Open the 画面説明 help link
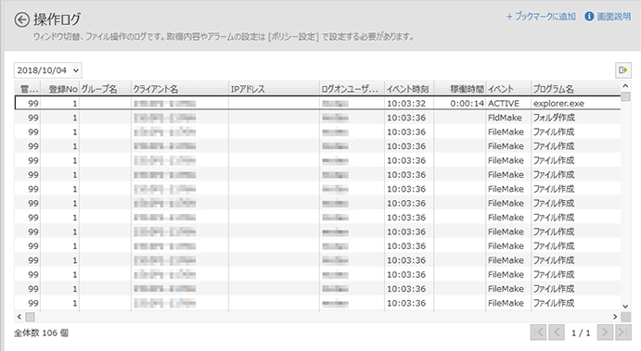The width and height of the screenshot is (641, 351). click(x=613, y=17)
